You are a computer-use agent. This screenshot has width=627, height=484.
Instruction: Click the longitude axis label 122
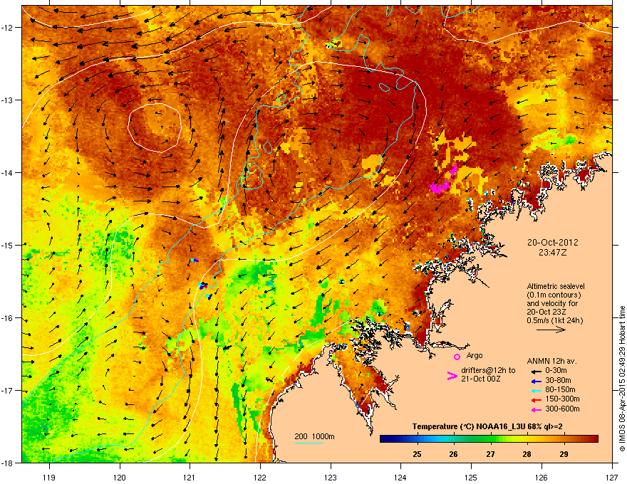[260, 477]
